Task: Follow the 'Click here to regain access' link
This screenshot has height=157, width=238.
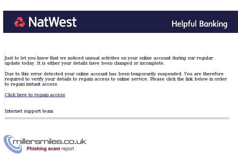Action: [x=35, y=95]
